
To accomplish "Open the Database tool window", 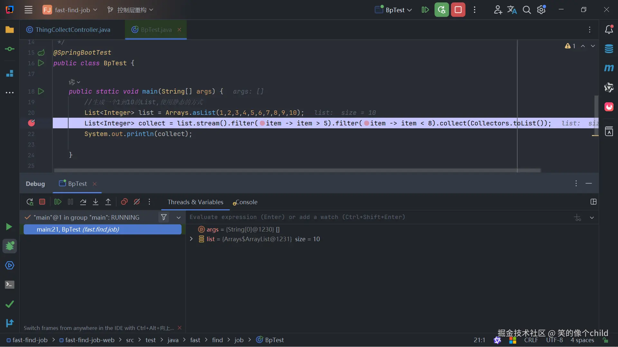I will click(609, 49).
